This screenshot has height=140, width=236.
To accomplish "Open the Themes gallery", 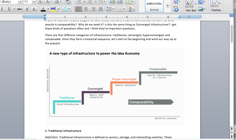I will click(216, 6).
